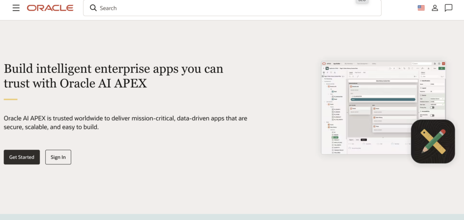Click the green Run button in APEX preview
The width and height of the screenshot is (464, 220).
441,68
